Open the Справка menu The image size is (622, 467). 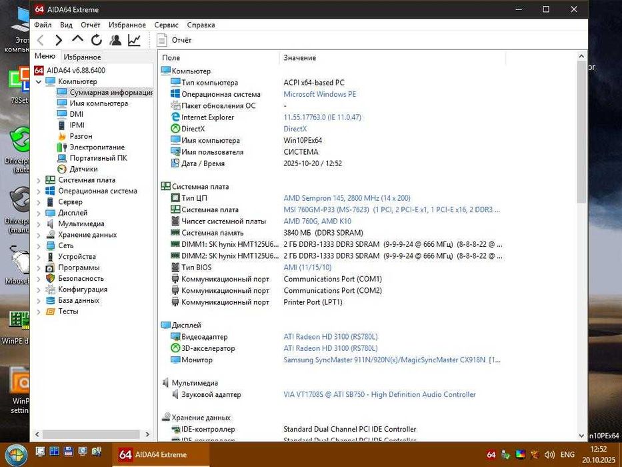(201, 25)
